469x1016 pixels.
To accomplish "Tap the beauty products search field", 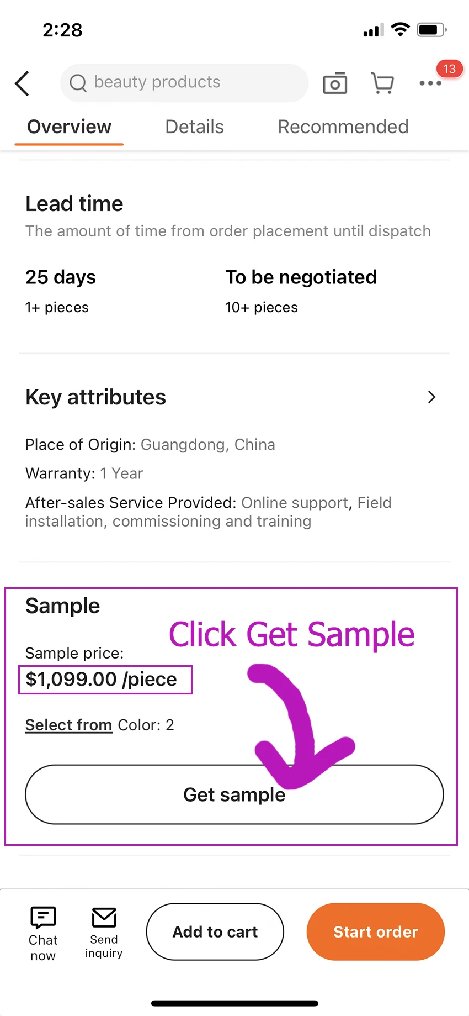I will tap(184, 83).
